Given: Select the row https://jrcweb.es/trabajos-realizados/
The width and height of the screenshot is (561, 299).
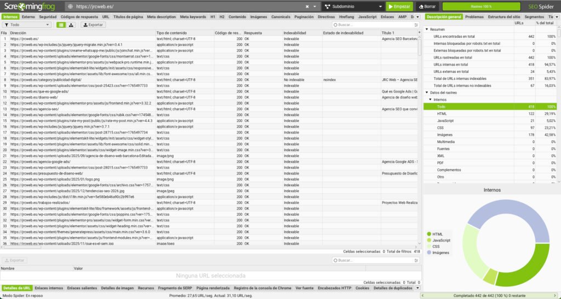Looking at the screenshot, I should (209, 203).
